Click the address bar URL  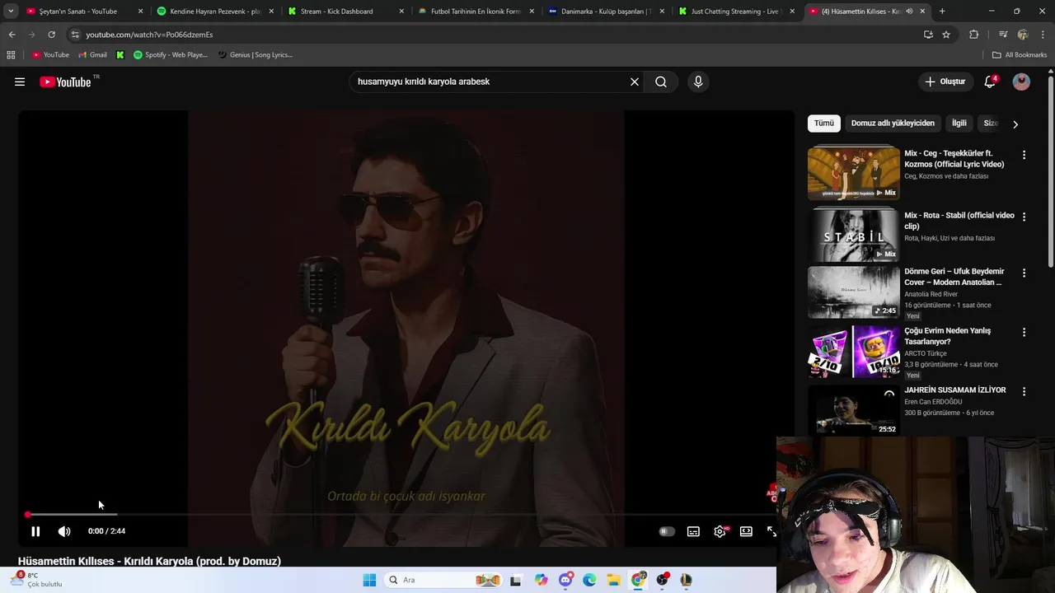tap(149, 35)
